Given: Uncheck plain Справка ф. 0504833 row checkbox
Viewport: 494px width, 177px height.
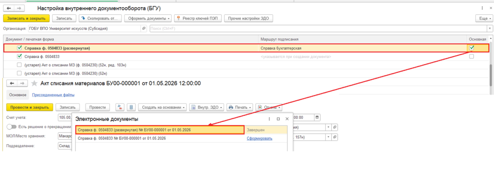Looking at the screenshot, I should pos(19,56).
